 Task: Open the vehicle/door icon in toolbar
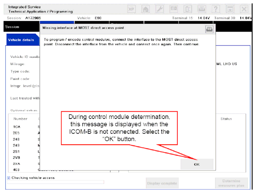click(188, 9)
